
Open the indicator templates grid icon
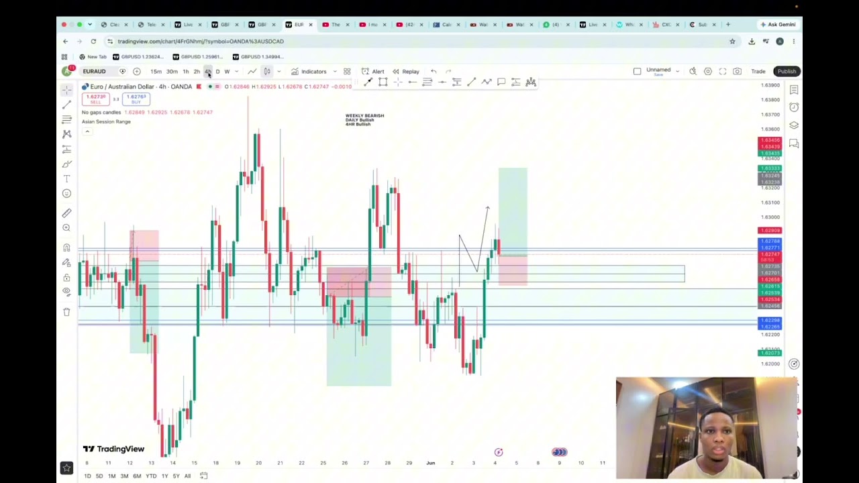click(x=347, y=71)
